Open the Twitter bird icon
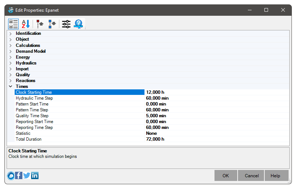 pyautogui.click(x=27, y=175)
